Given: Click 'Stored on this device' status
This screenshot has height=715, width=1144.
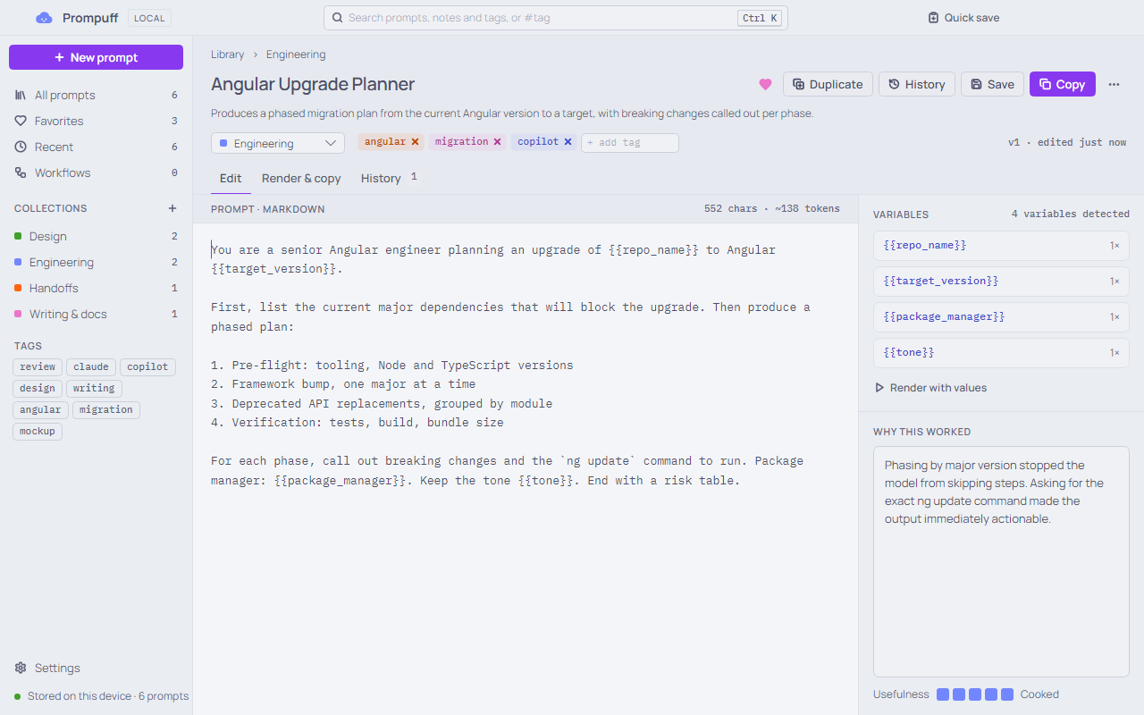Looking at the screenshot, I should [x=101, y=696].
